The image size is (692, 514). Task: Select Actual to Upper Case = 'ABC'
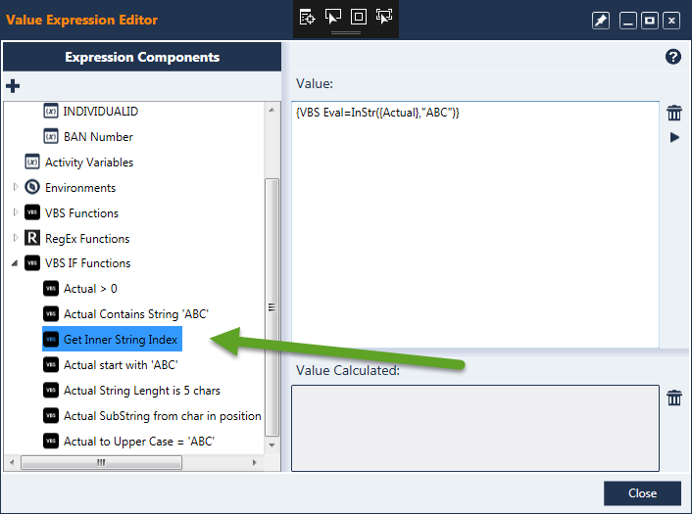[139, 442]
